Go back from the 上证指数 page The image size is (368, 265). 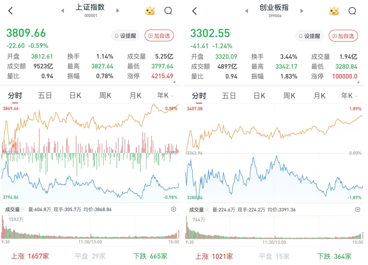(x=10, y=11)
